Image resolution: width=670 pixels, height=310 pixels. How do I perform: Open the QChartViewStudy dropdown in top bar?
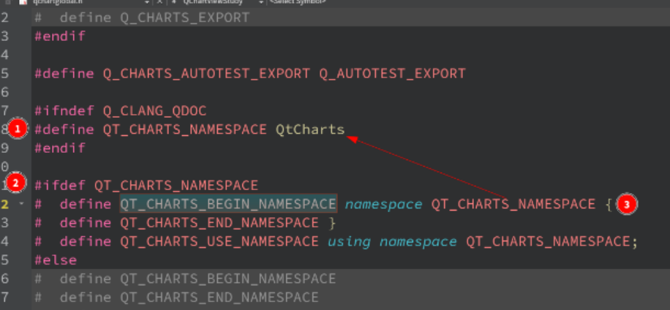point(261,1)
